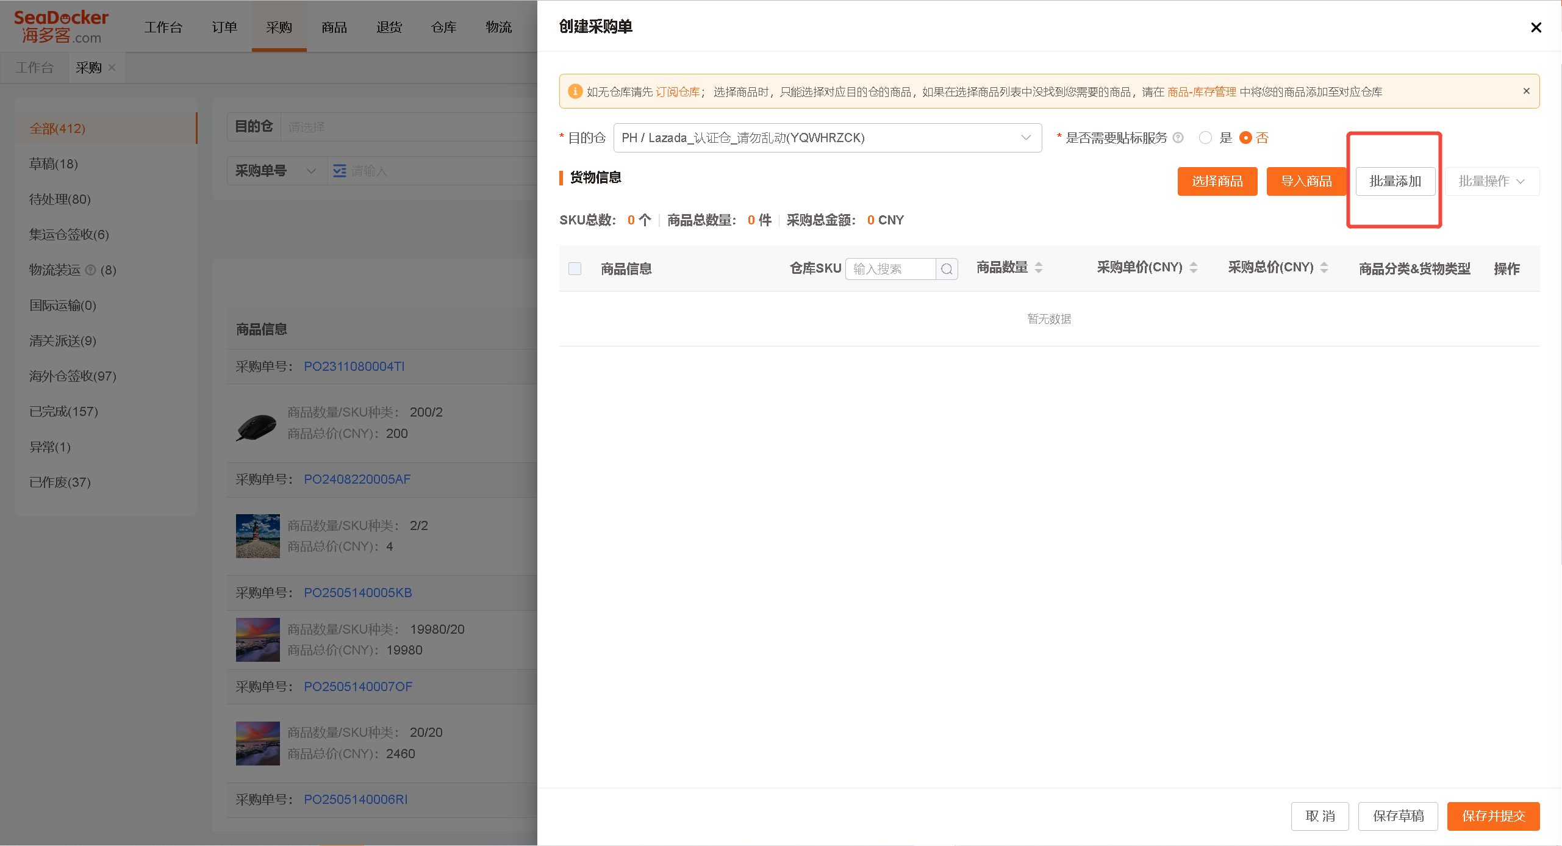Click the help icon next to 物流装运

pyautogui.click(x=90, y=270)
